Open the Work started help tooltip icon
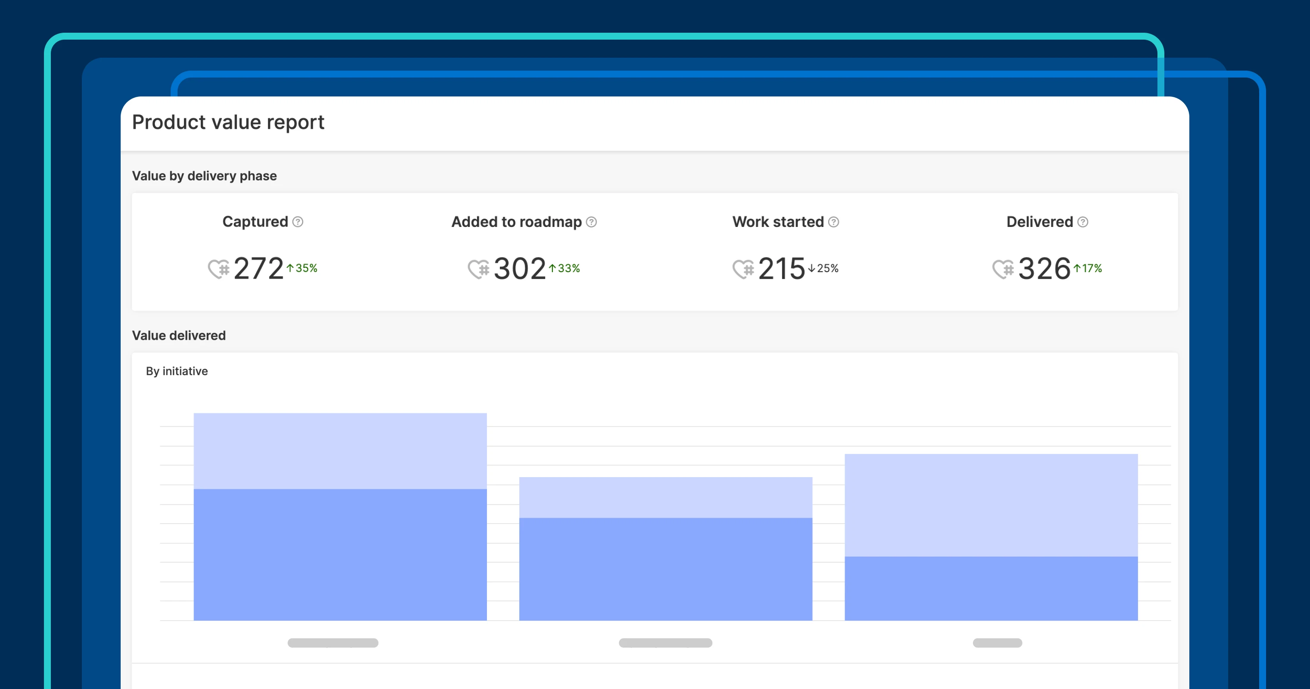Screen dimensions: 1310x689 tap(833, 222)
